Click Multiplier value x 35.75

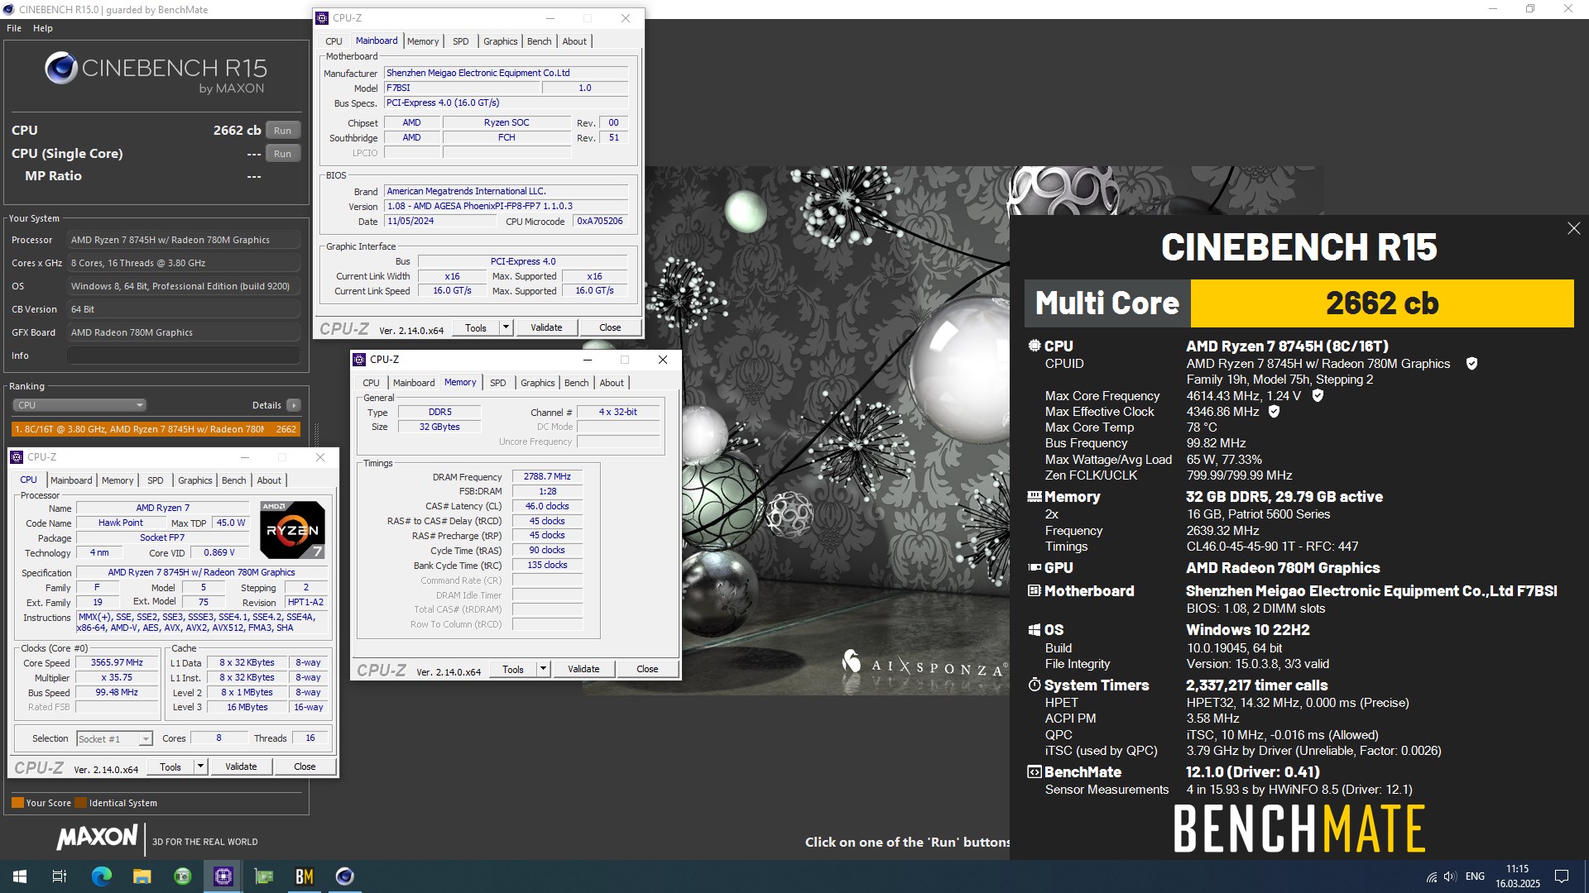117,678
